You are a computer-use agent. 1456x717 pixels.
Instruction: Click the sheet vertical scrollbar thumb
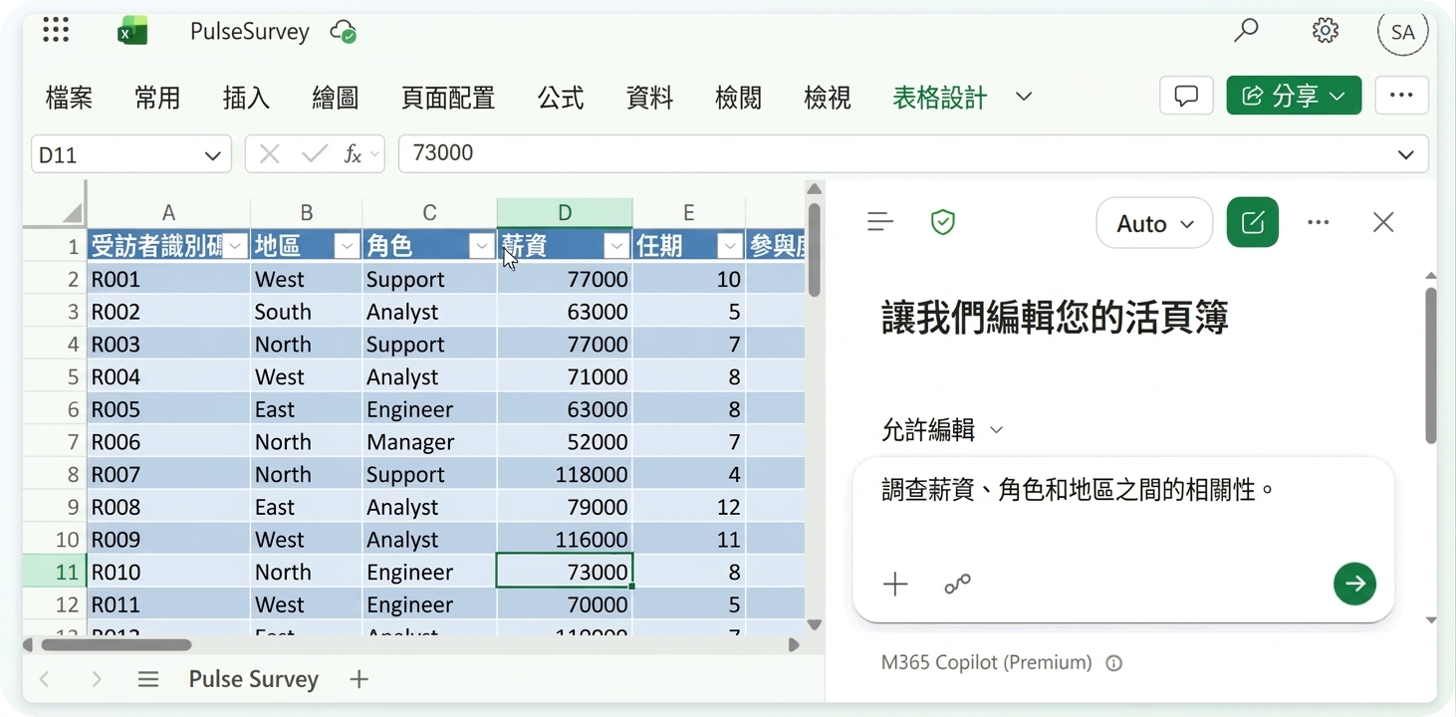point(815,250)
